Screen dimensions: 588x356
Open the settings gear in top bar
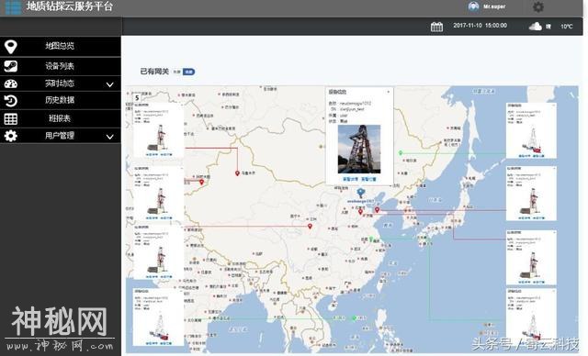538,6
